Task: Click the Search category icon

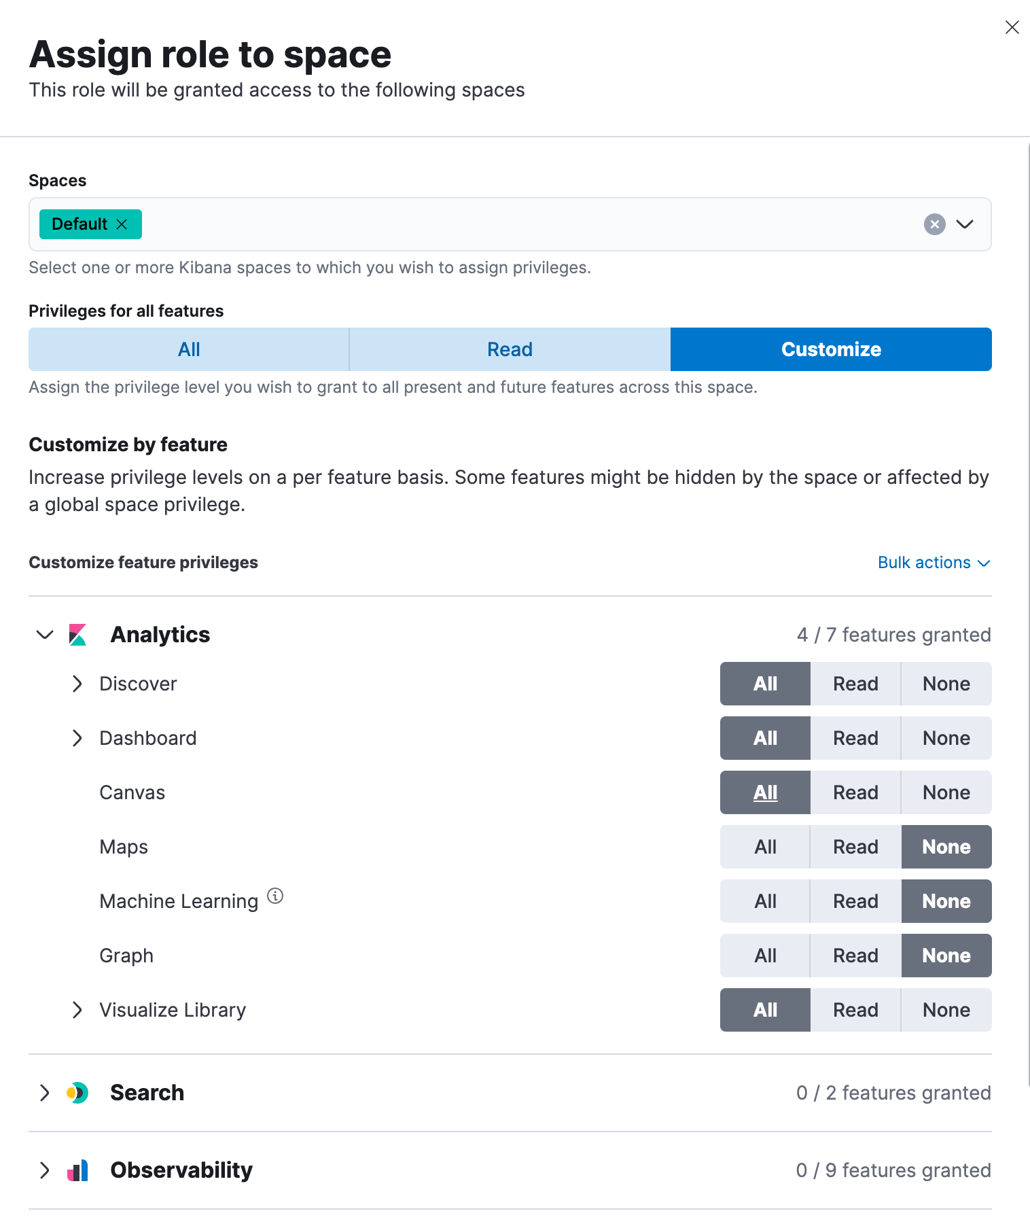Action: click(x=77, y=1093)
